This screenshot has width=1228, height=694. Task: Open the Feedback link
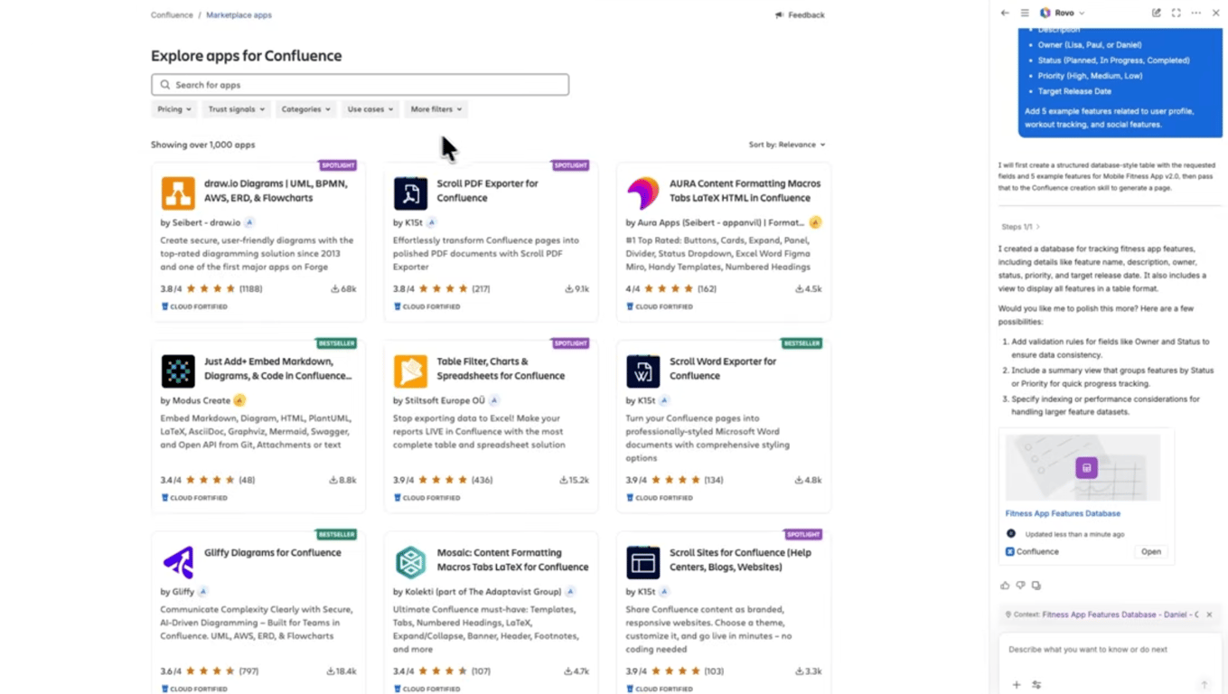pos(800,15)
